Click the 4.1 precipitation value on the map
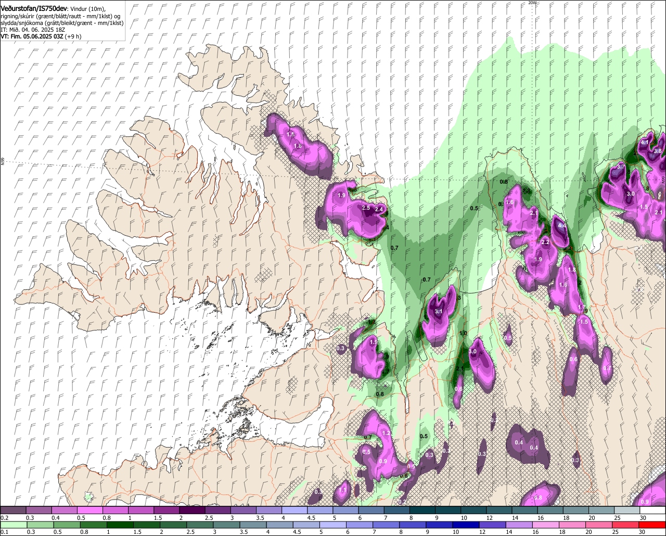Screen dimensions: 666x536 (x=645, y=142)
